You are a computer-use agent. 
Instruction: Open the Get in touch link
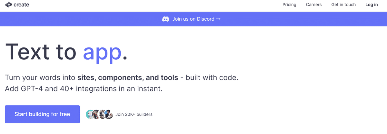343,5
